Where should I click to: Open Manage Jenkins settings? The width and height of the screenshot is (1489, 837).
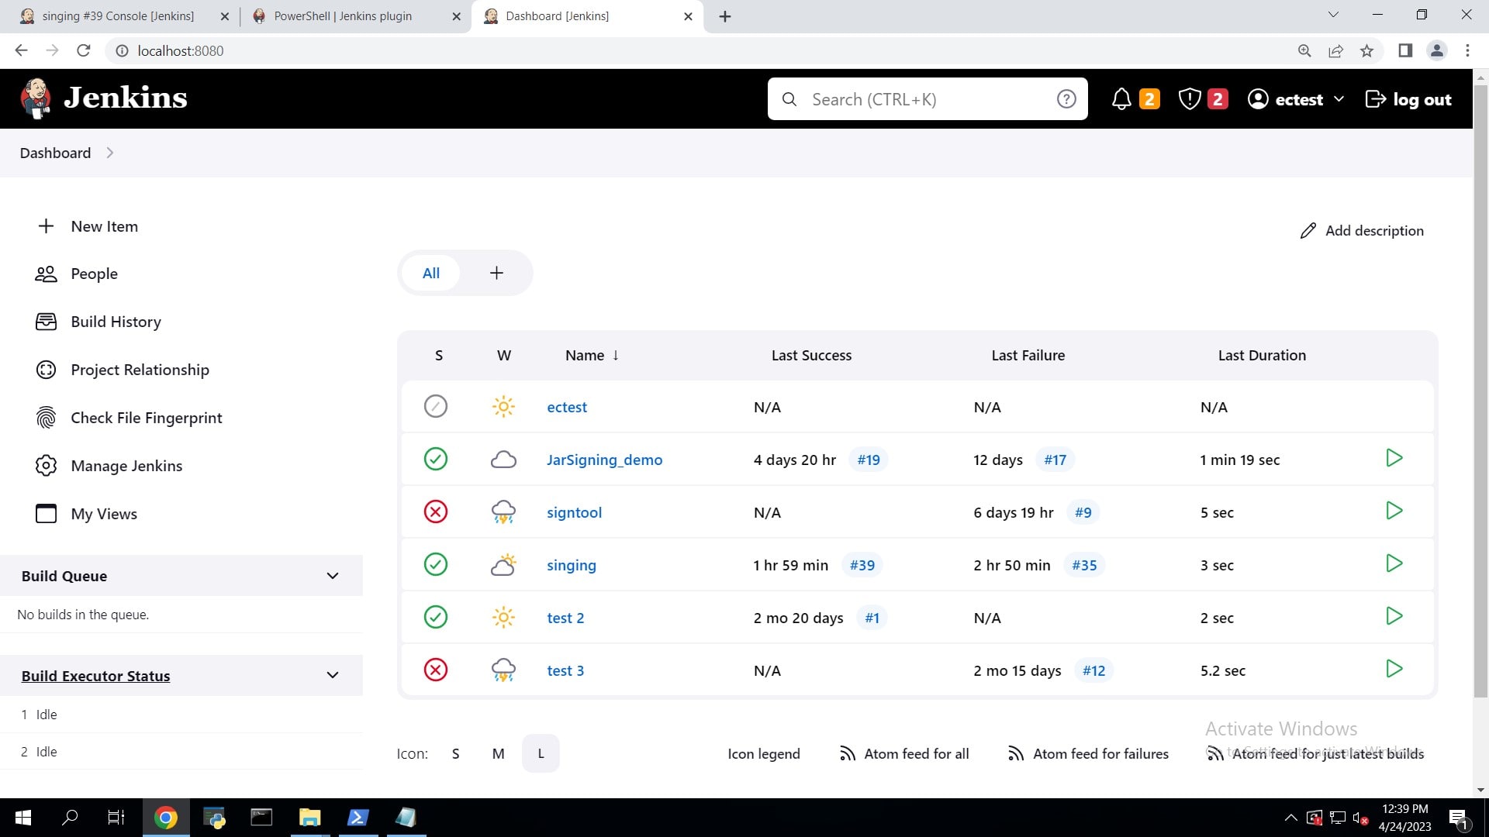(x=126, y=466)
